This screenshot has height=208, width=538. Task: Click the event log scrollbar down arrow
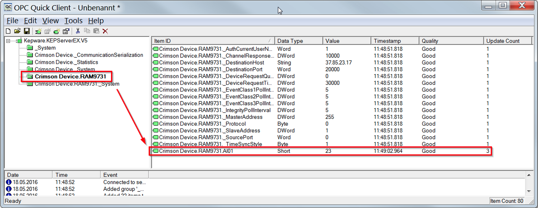(x=529, y=191)
